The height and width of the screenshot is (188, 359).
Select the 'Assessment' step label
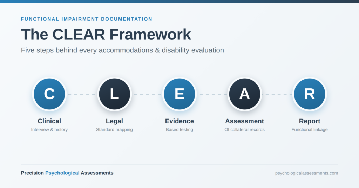pyautogui.click(x=244, y=121)
